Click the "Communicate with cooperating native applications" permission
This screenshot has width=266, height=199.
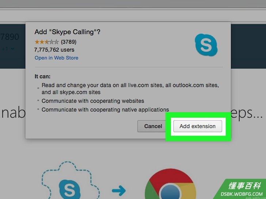(x=105, y=110)
